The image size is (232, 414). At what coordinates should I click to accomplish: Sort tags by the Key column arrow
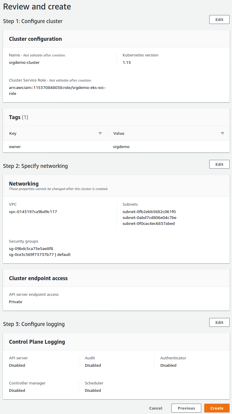(x=100, y=133)
